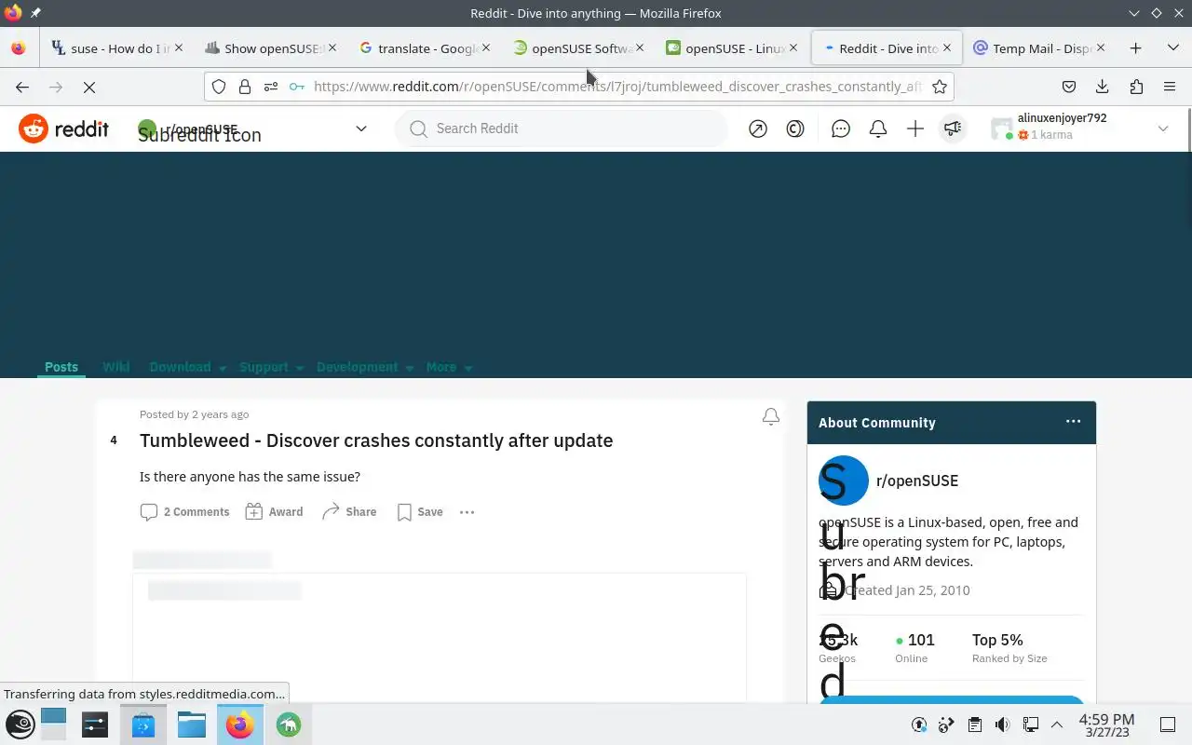Close the 'Reddit - Dive into' tab
1192x745 pixels.
(947, 47)
